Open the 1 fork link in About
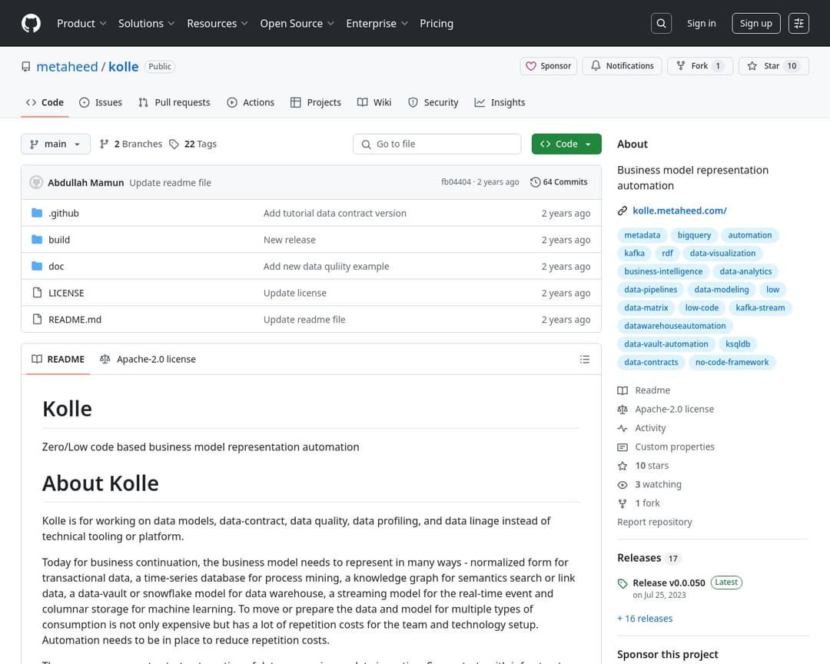830x664 pixels. pos(647,503)
